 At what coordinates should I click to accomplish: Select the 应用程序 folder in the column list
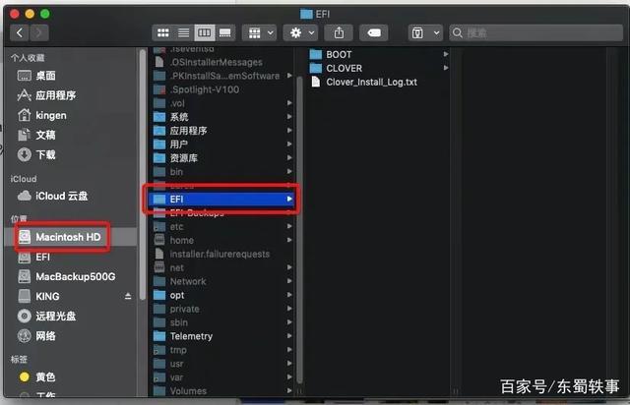[188, 131]
